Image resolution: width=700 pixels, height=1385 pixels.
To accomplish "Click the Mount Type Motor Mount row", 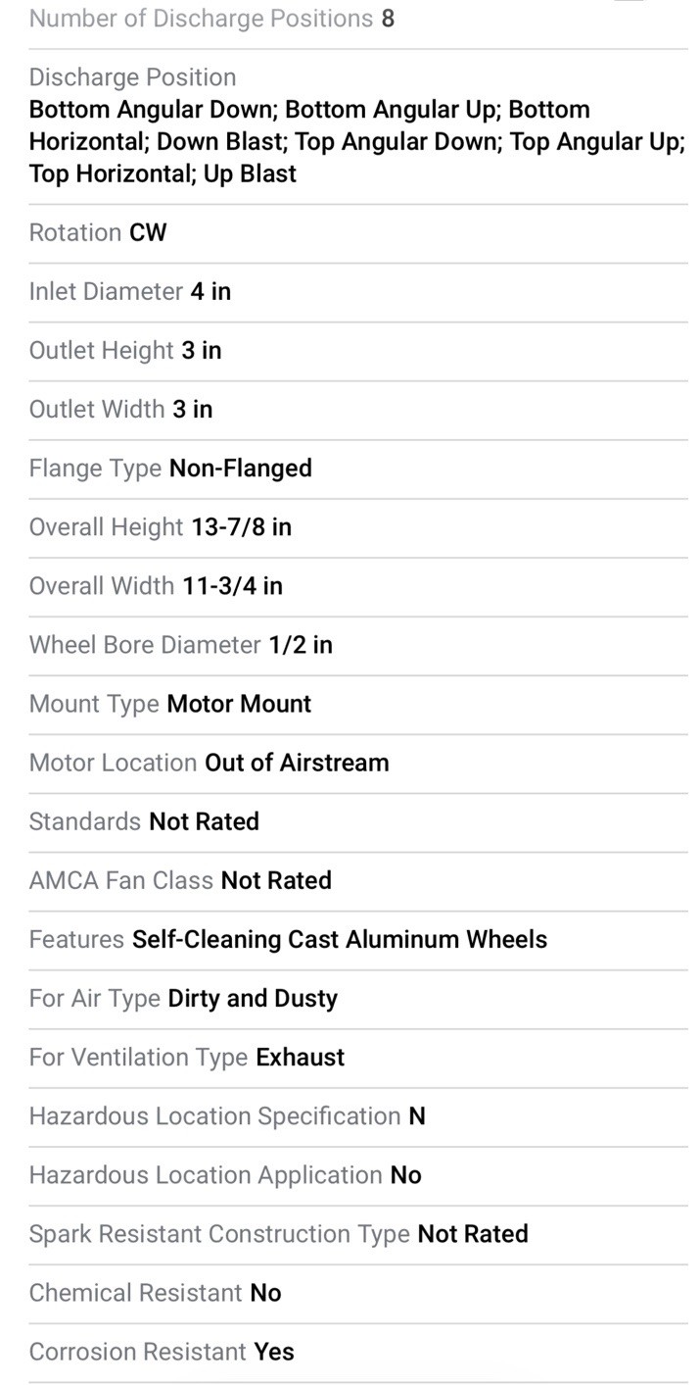I will [358, 704].
